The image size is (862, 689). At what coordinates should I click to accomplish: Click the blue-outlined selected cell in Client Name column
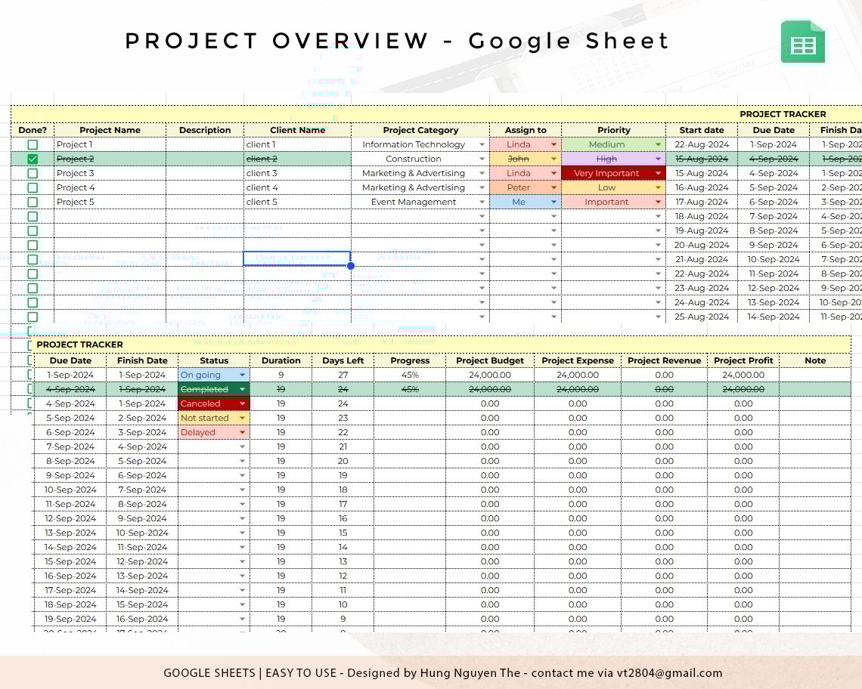297,258
